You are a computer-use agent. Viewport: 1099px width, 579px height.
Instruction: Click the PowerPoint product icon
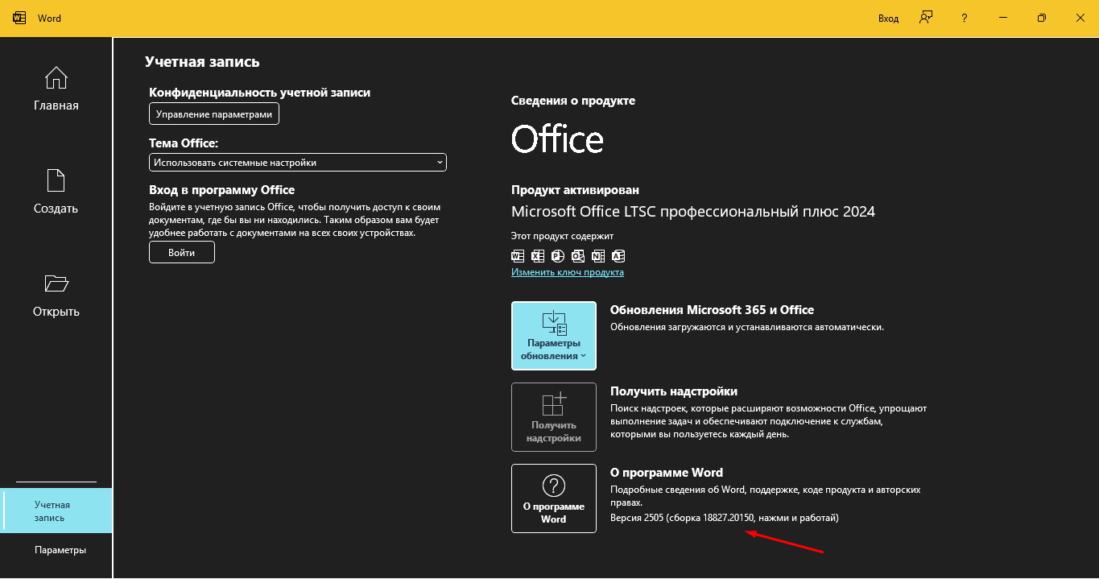[x=558, y=256]
